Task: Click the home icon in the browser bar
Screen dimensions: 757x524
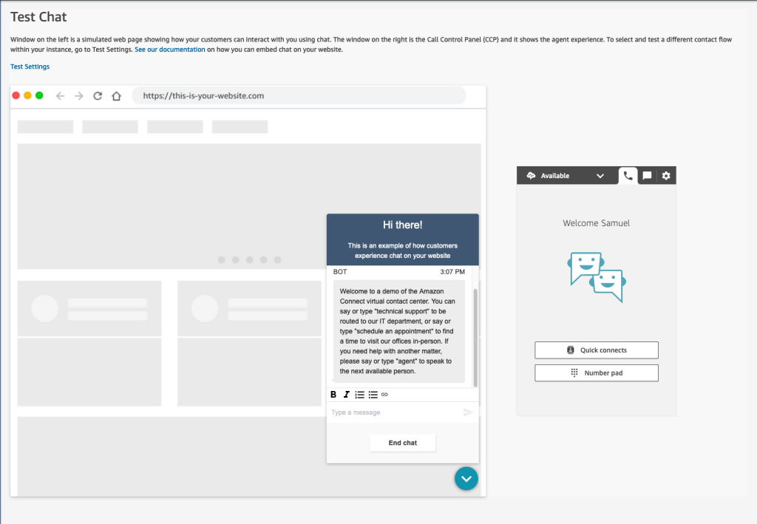Action: tap(116, 95)
